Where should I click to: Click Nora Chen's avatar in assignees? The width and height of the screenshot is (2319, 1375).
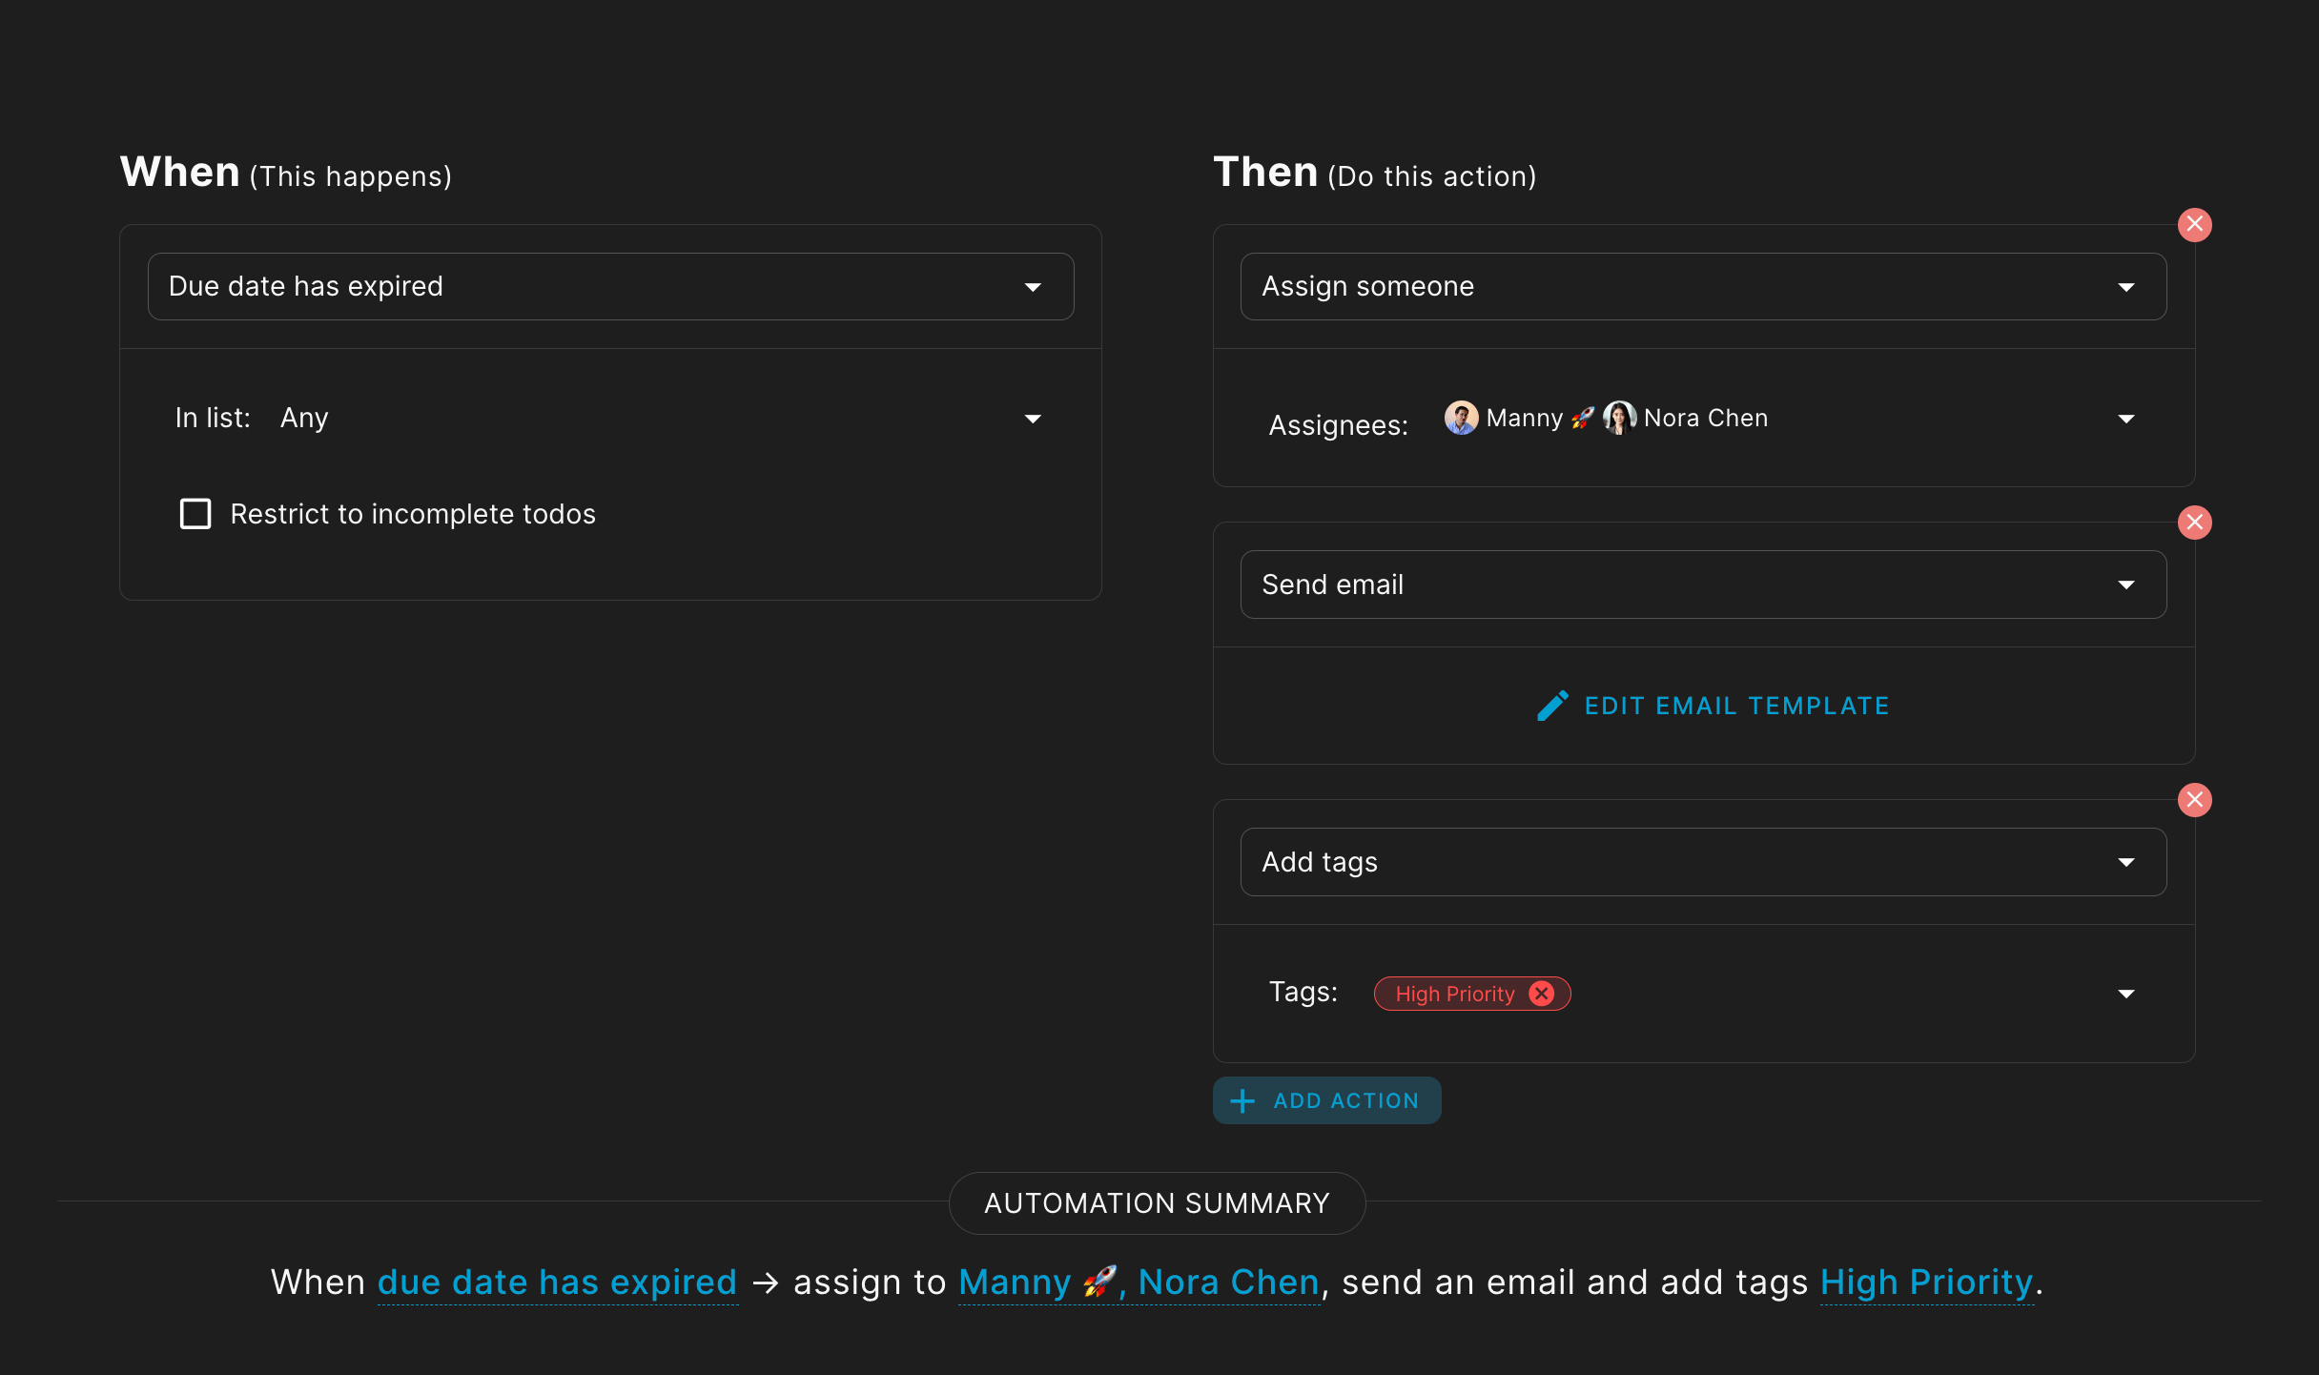1619,418
